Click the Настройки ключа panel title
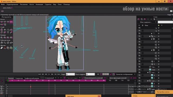Screen dimensions: 173x97 163,92
